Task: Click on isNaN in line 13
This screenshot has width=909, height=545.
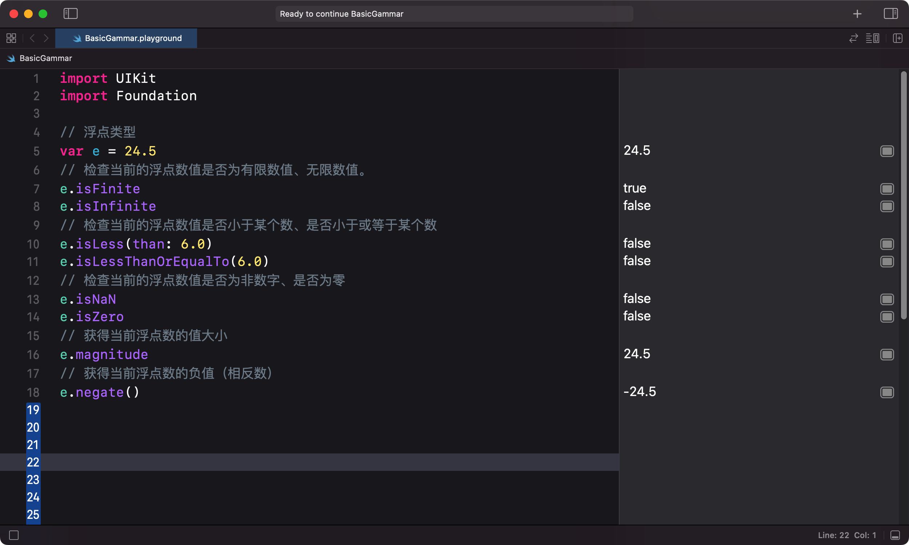Action: click(x=96, y=300)
